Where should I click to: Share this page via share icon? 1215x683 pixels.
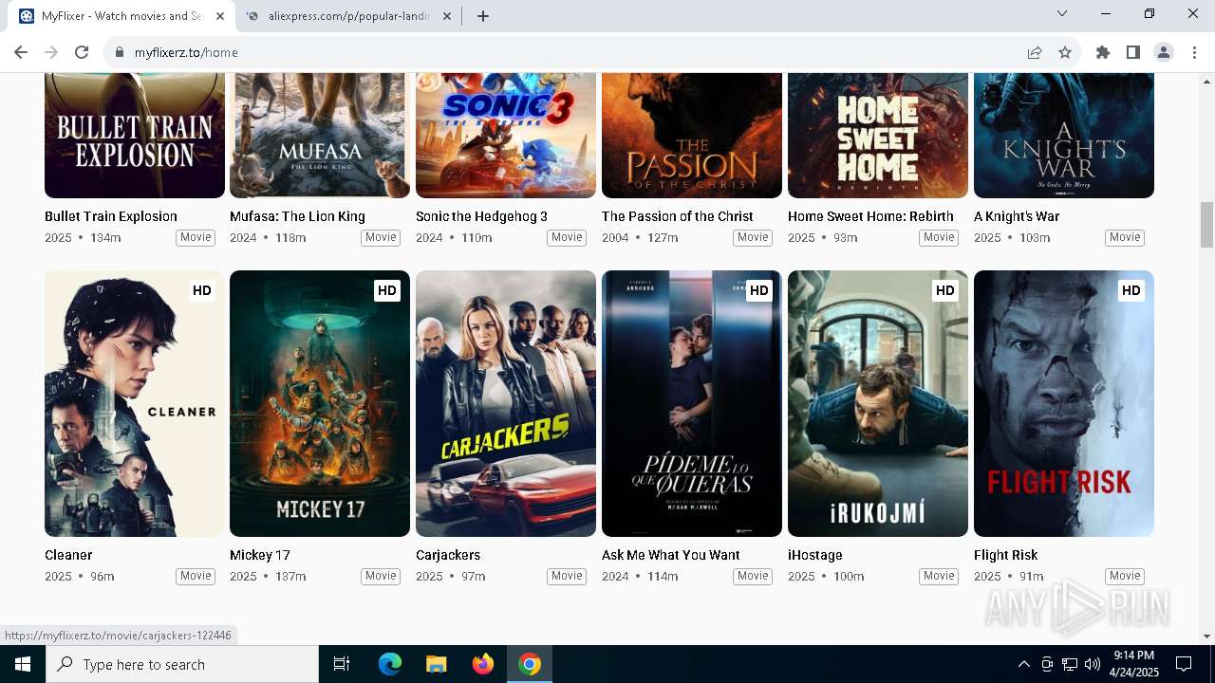pyautogui.click(x=1035, y=52)
